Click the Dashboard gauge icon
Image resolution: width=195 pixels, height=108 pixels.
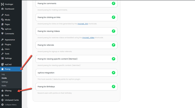[x=2, y=9]
